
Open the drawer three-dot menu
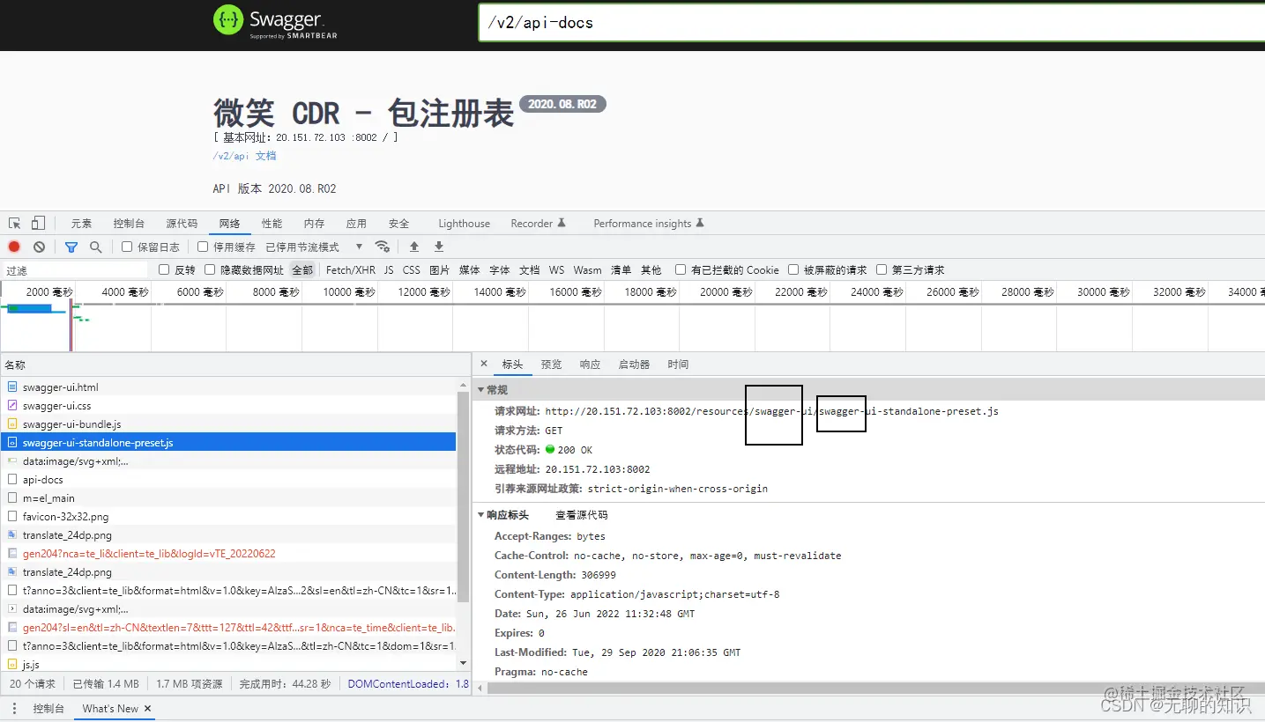(14, 708)
